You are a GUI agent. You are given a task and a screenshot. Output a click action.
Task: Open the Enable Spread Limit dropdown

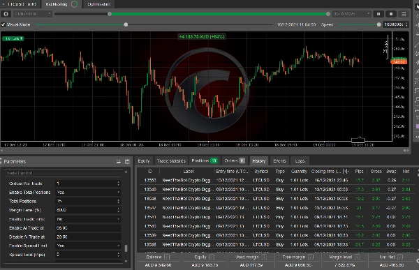tap(88, 246)
